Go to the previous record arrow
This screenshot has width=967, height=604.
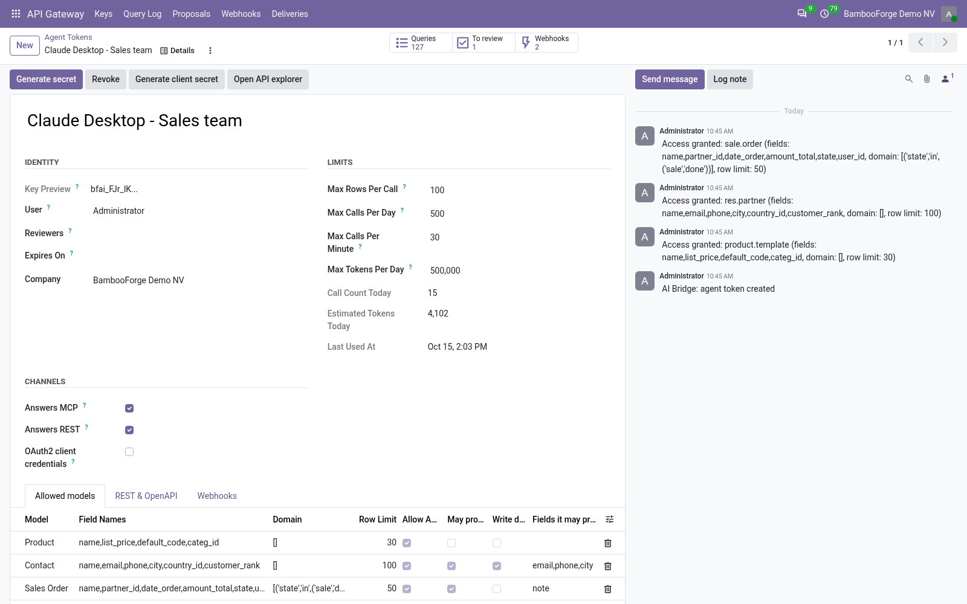920,42
